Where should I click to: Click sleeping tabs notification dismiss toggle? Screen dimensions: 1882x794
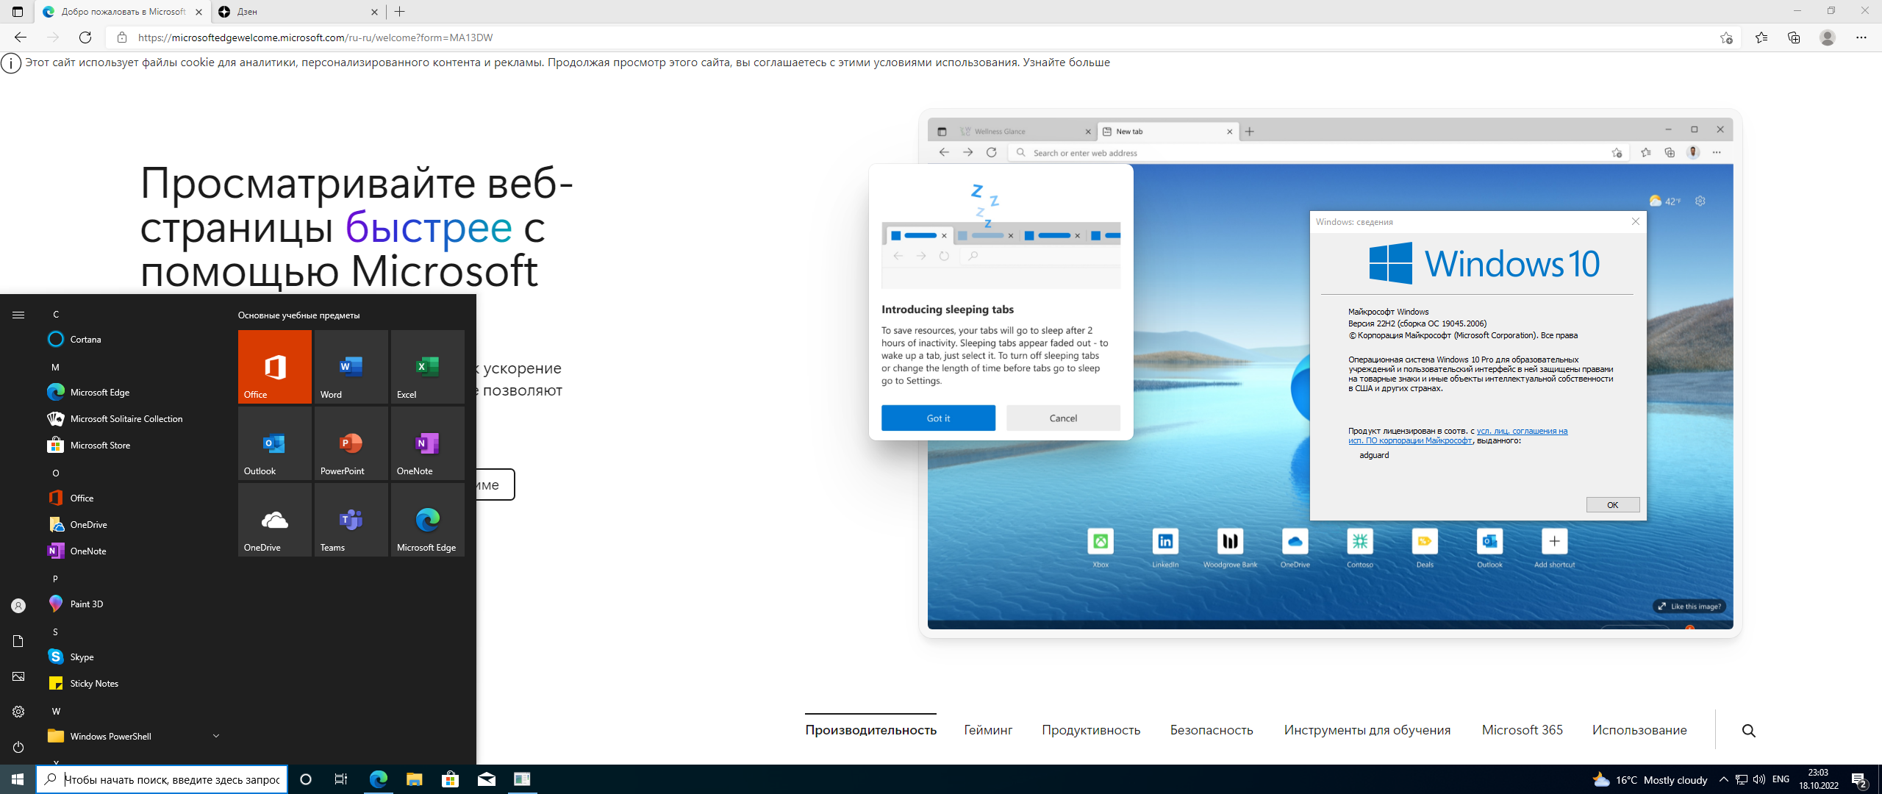click(1062, 418)
